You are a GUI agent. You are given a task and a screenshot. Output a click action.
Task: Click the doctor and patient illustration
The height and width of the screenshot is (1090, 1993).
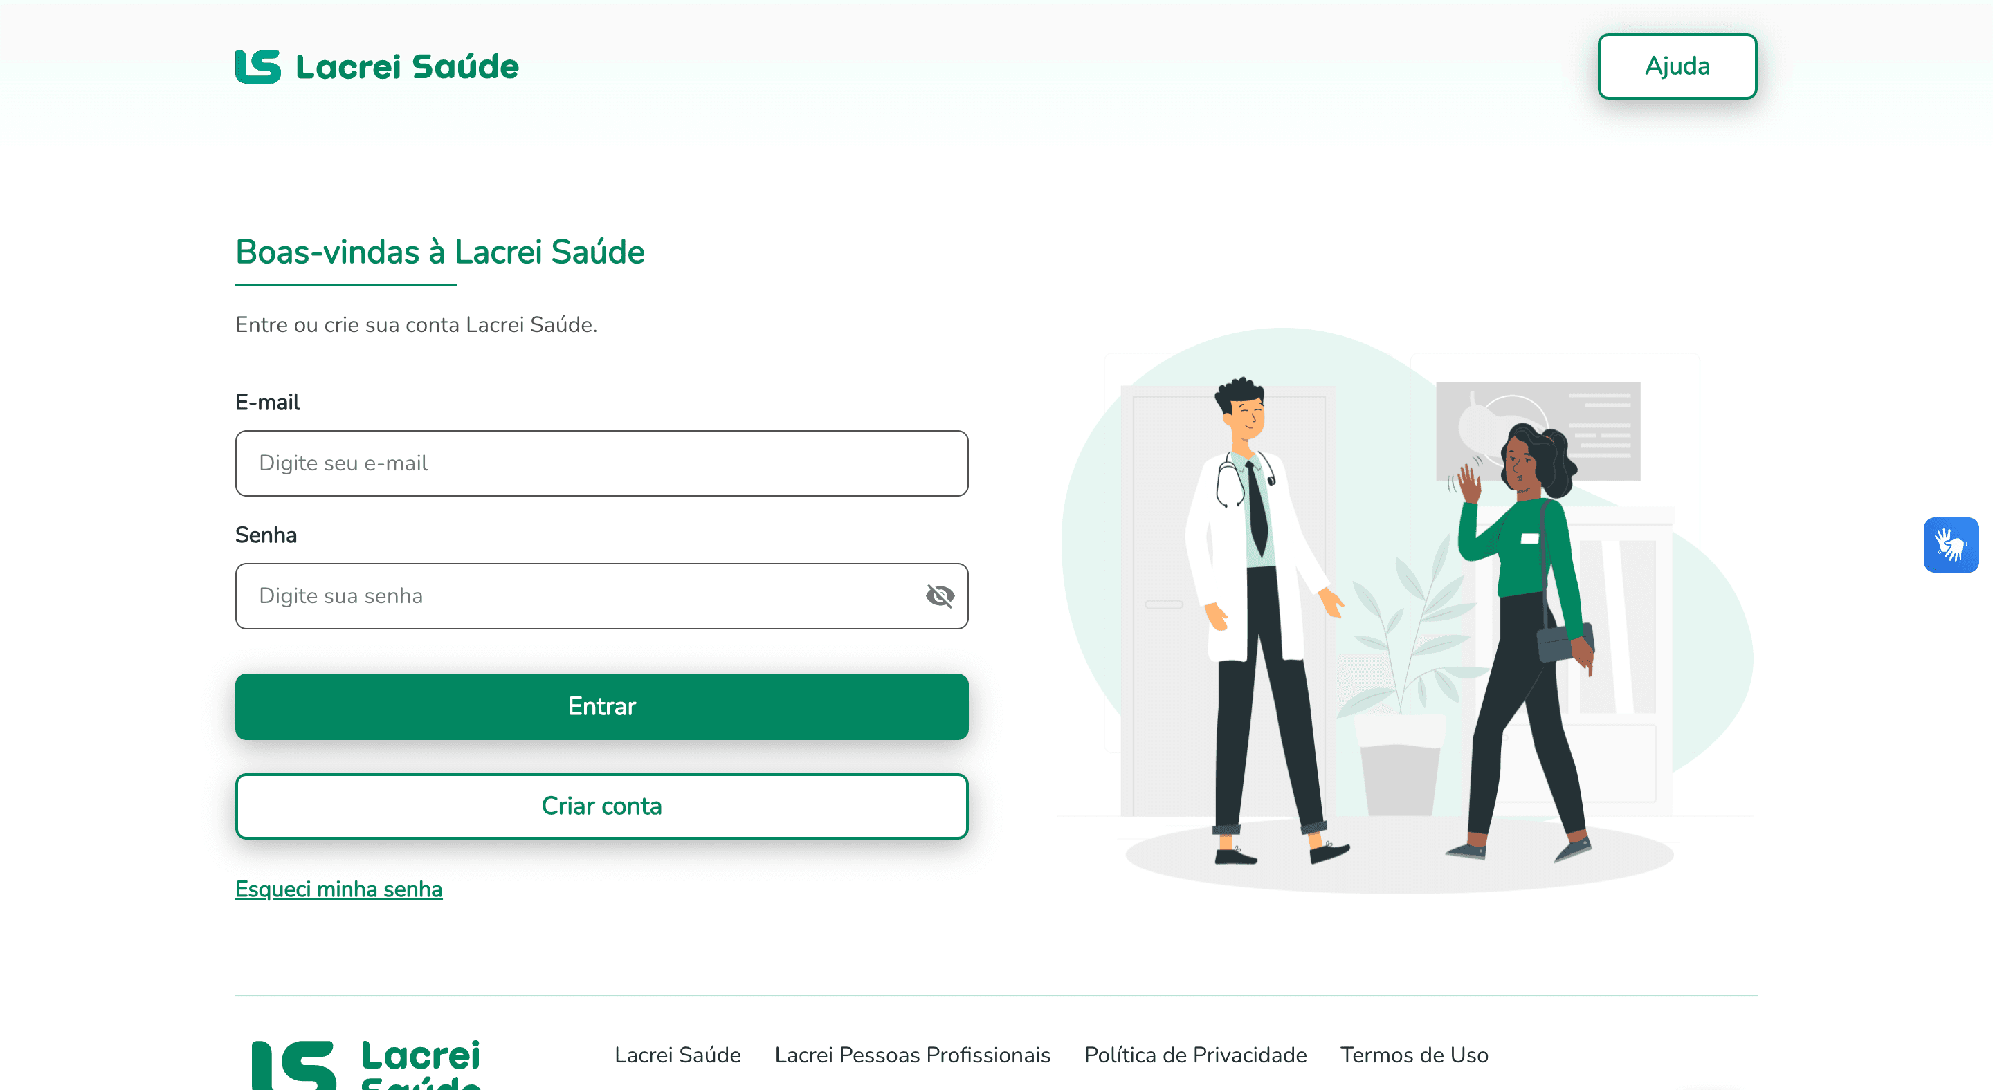pos(1407,611)
